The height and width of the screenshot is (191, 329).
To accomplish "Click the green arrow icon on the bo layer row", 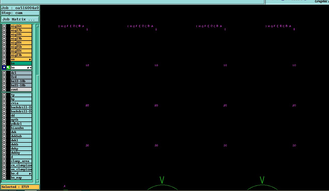I will click(x=8, y=67).
